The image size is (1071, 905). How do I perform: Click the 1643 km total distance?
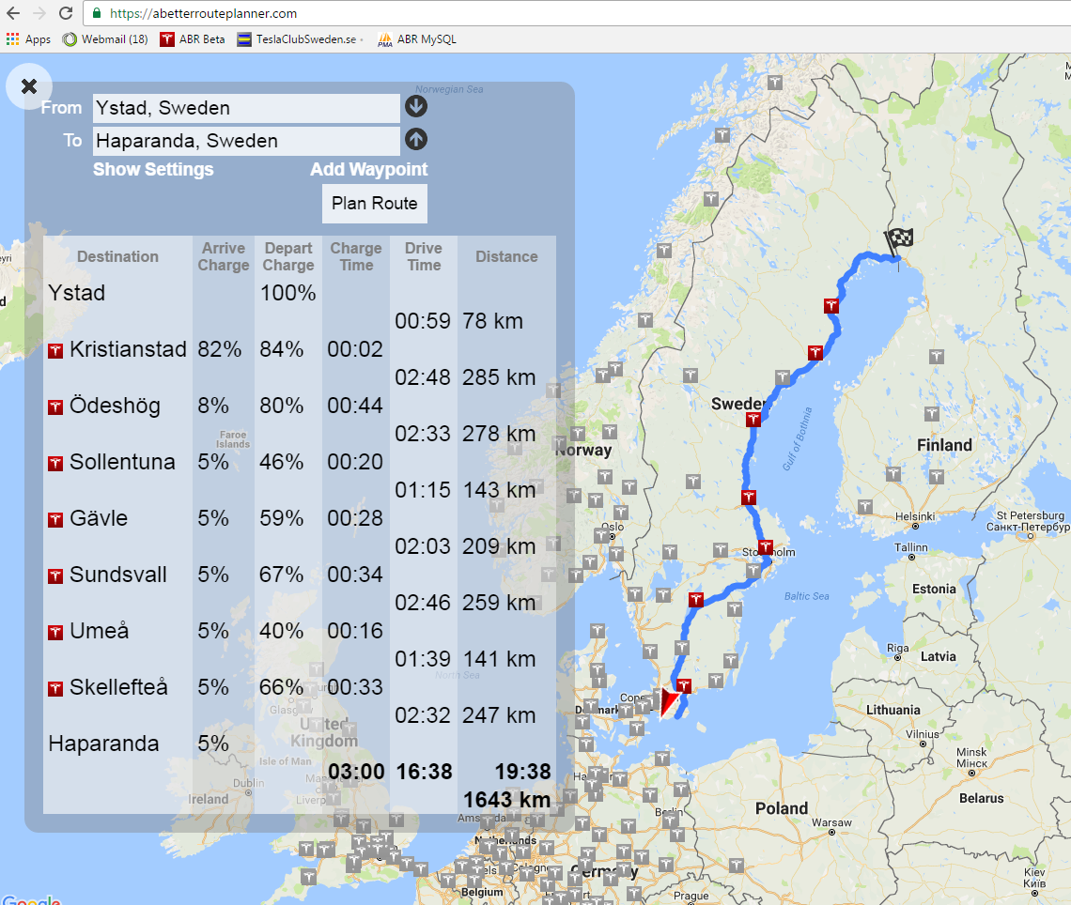[506, 800]
